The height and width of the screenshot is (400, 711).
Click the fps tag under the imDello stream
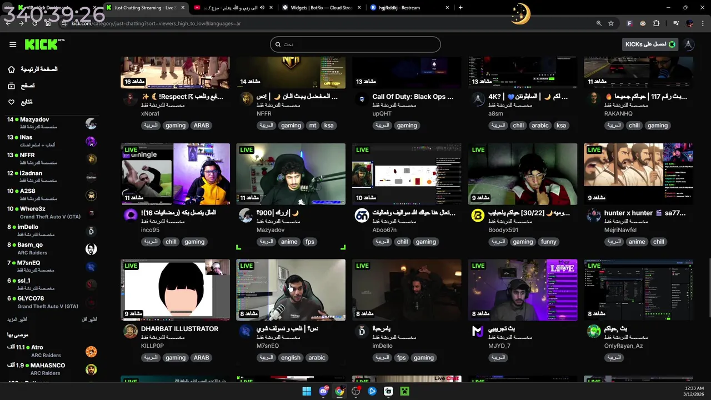coord(401,358)
